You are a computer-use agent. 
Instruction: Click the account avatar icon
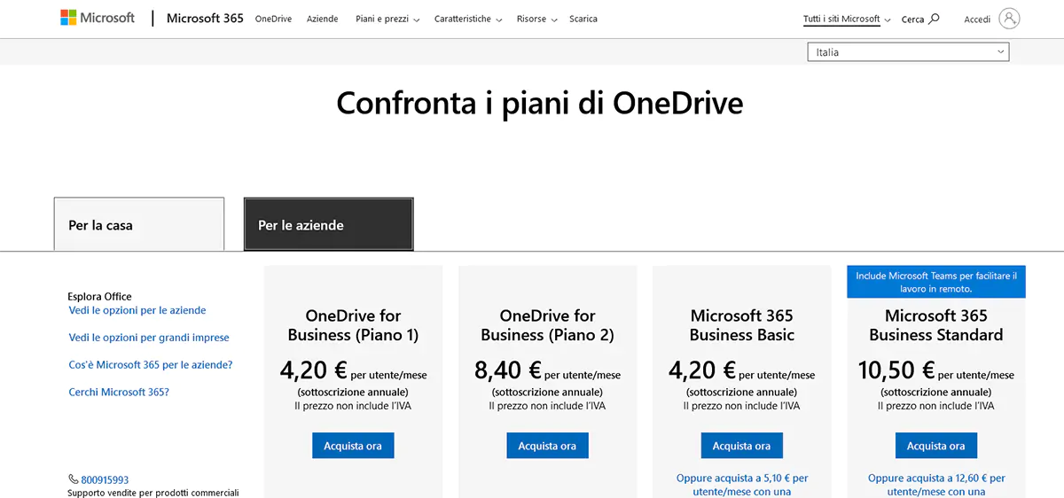[x=1009, y=19]
